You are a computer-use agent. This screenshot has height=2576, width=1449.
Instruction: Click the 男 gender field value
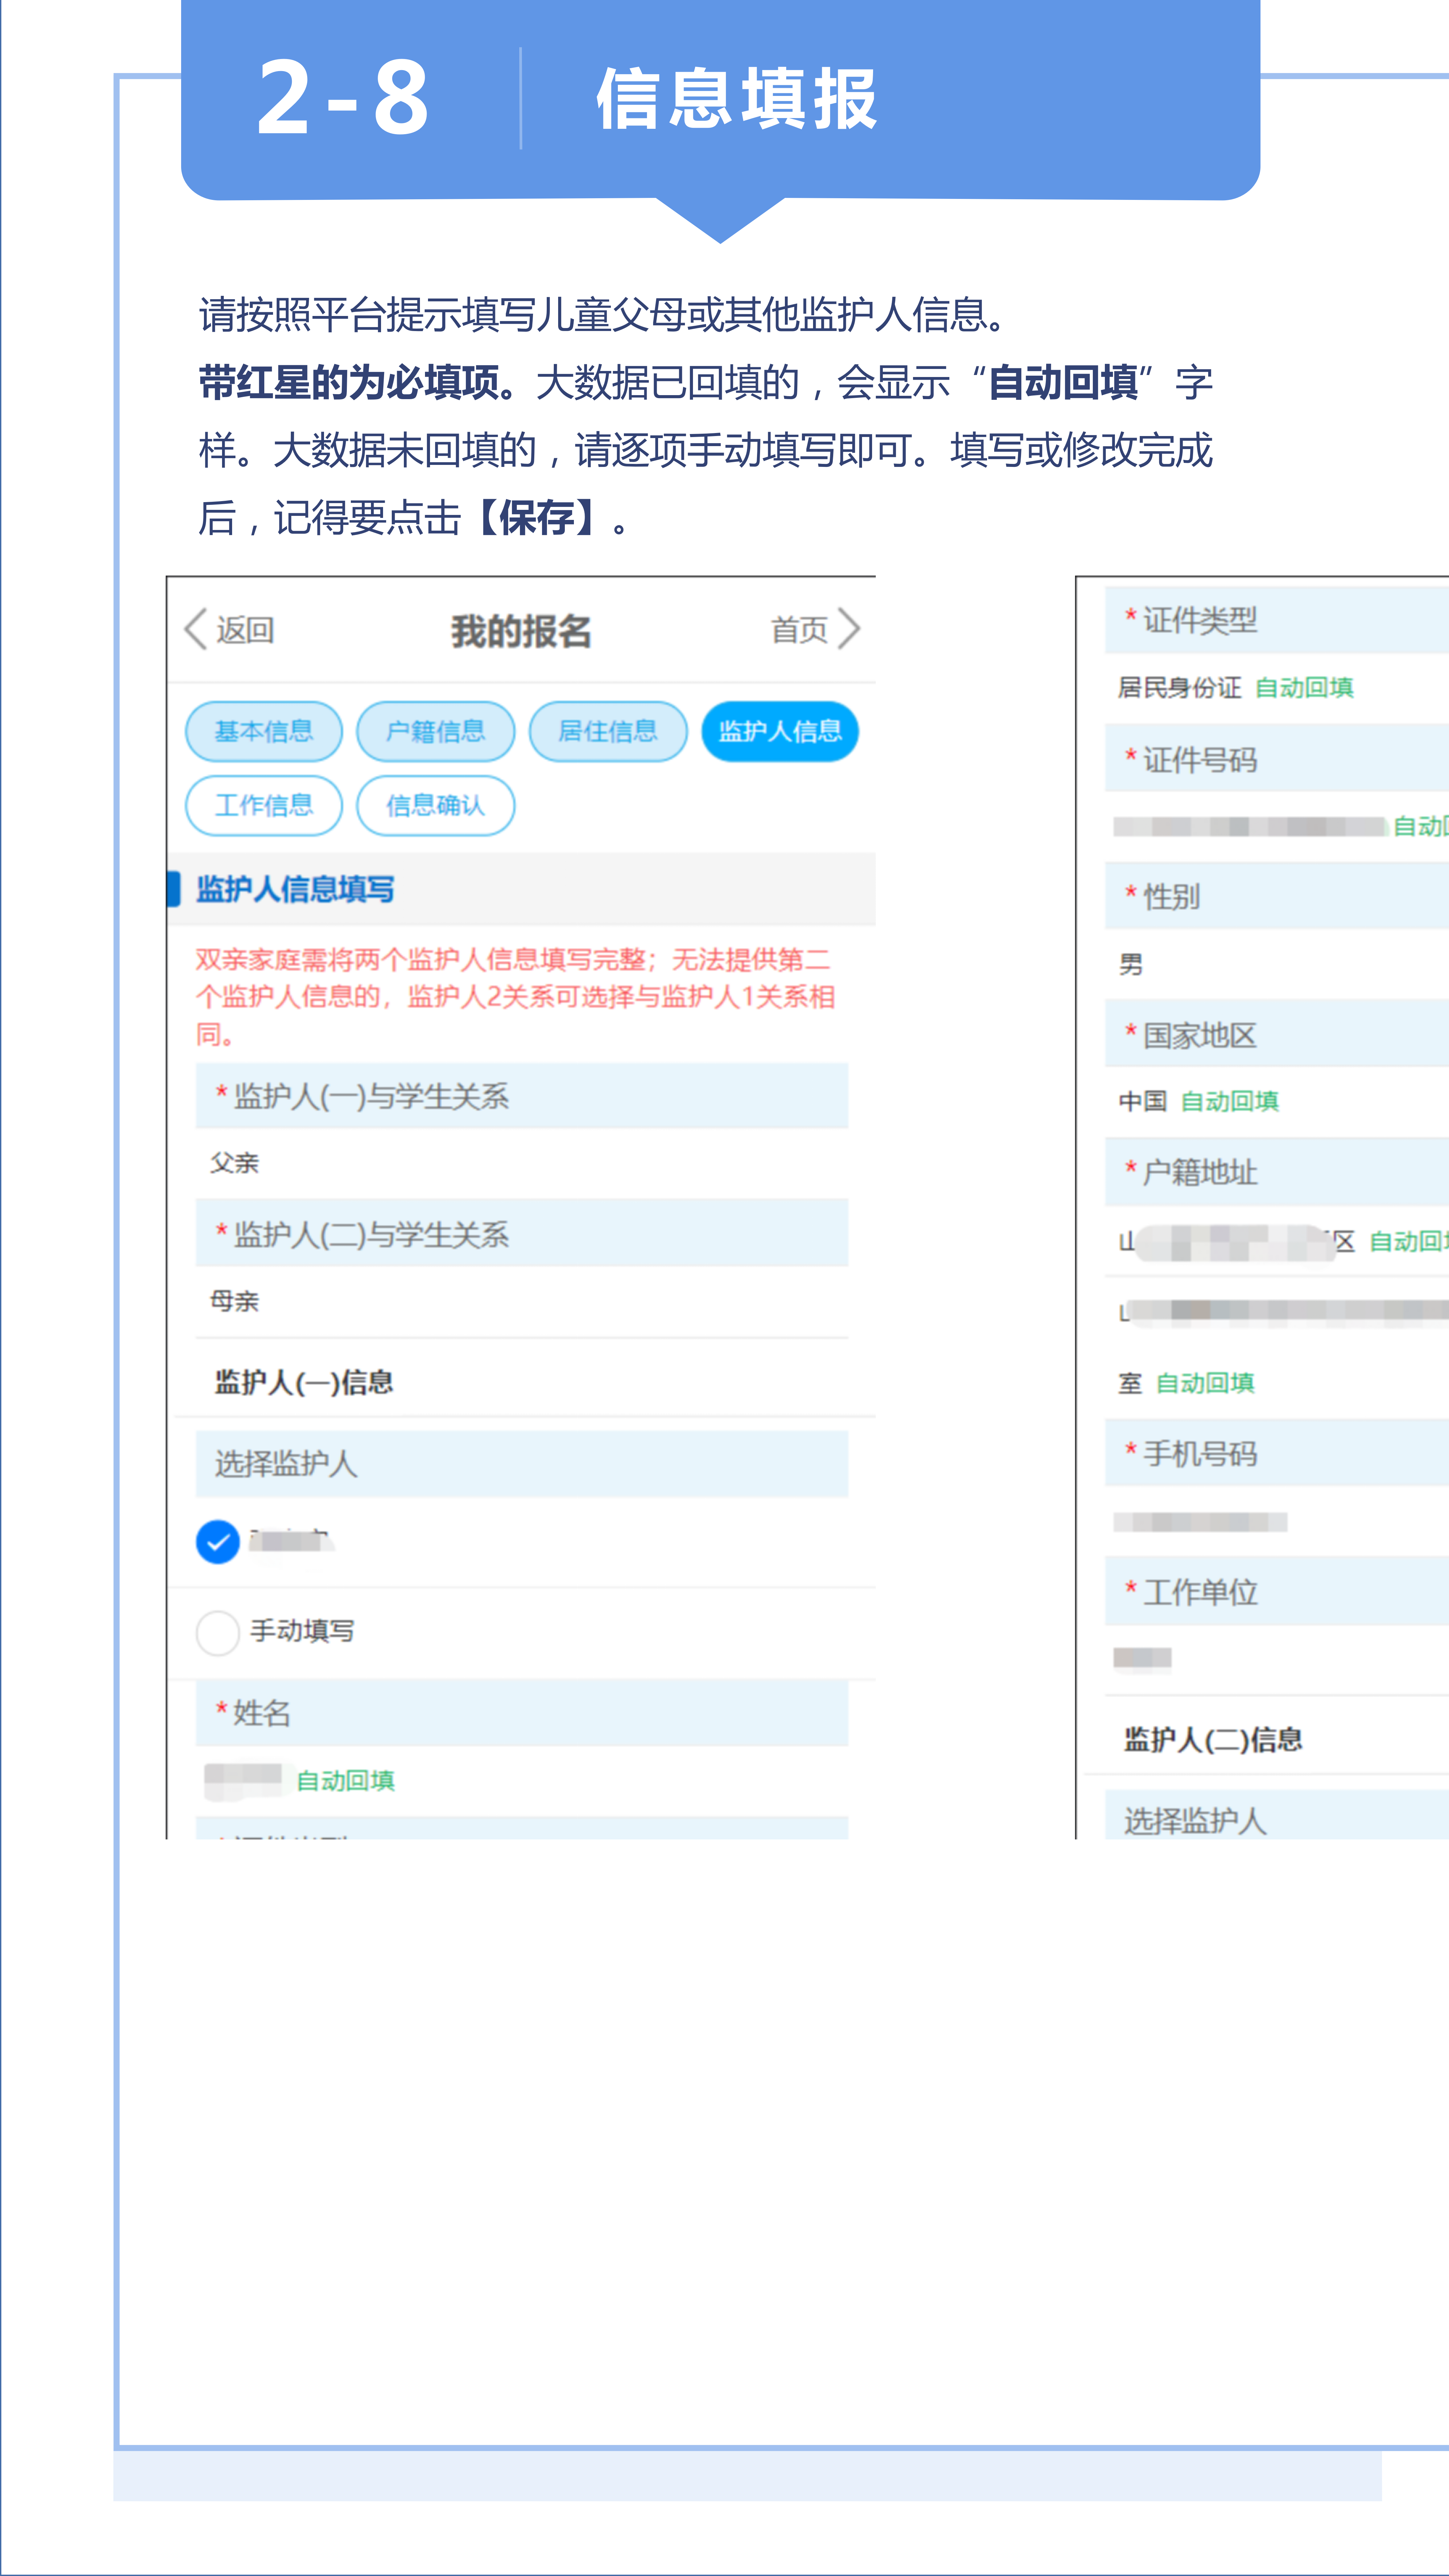[1131, 964]
